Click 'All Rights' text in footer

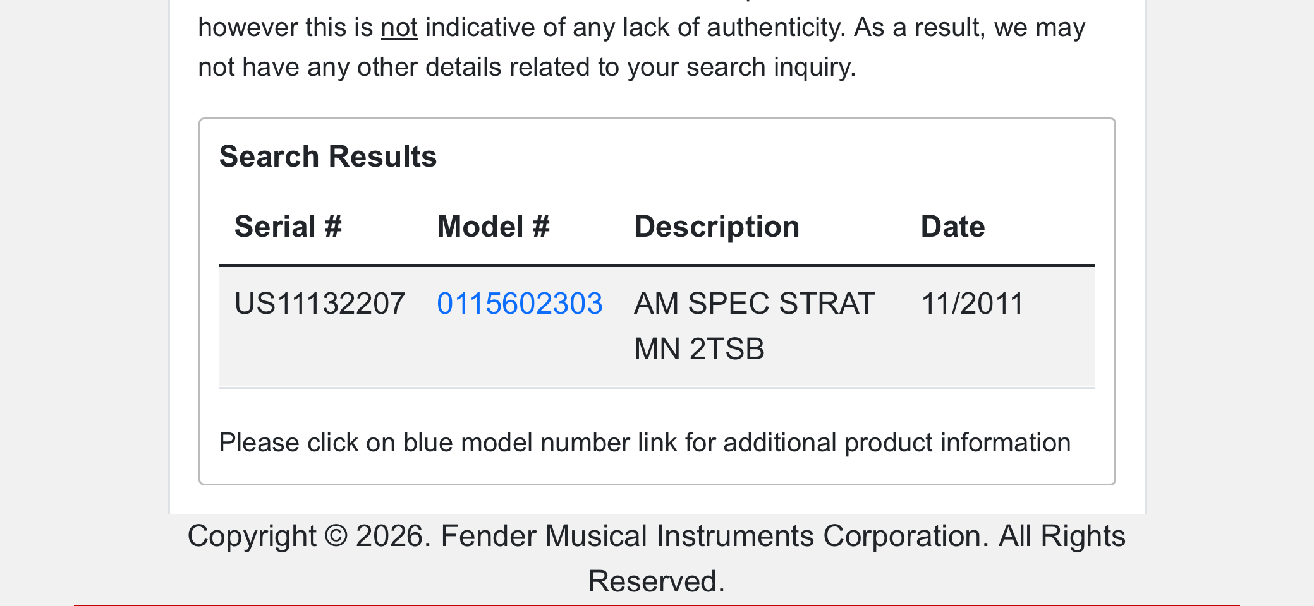point(1061,536)
